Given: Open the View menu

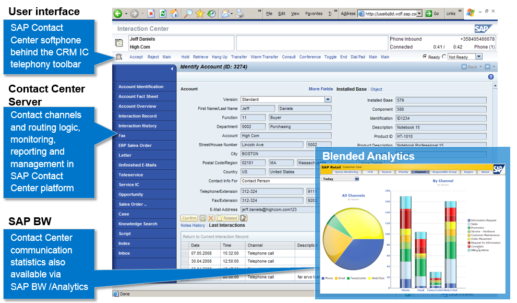Looking at the screenshot, I should point(295,14).
